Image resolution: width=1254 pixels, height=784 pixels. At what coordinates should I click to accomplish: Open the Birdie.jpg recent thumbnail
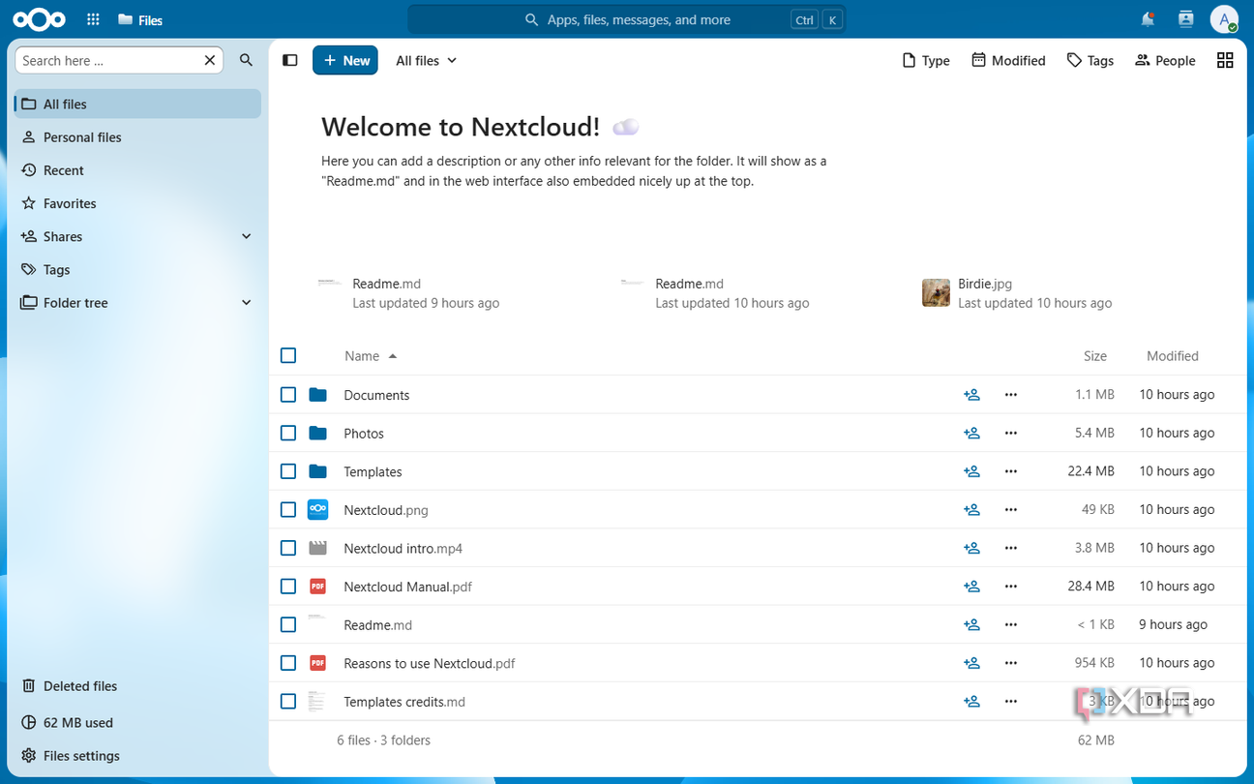936,292
